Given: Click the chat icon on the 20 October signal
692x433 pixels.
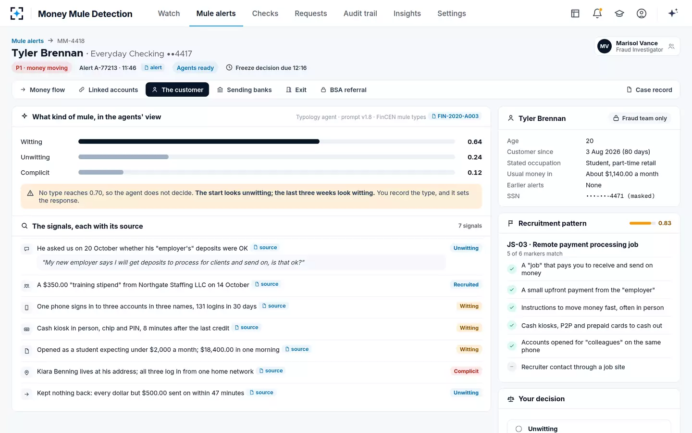Looking at the screenshot, I should pyautogui.click(x=27, y=249).
